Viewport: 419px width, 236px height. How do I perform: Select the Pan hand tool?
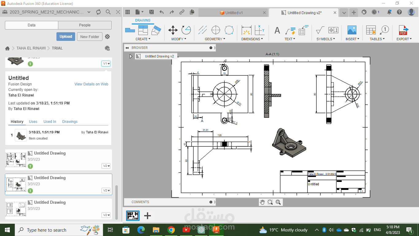coord(262,202)
